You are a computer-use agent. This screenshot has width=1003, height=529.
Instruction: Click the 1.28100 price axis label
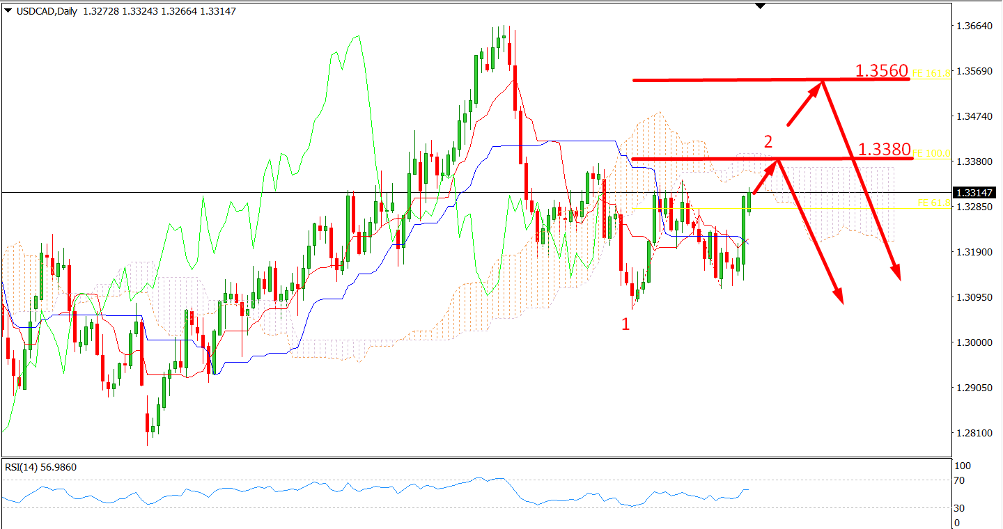click(974, 433)
